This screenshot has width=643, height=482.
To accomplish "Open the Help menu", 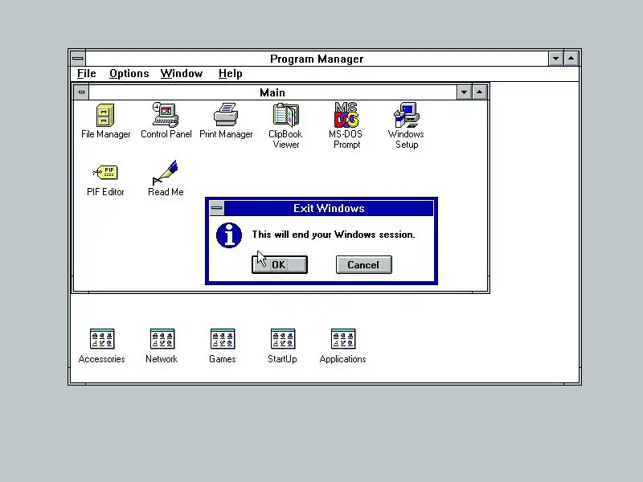I will click(x=230, y=74).
